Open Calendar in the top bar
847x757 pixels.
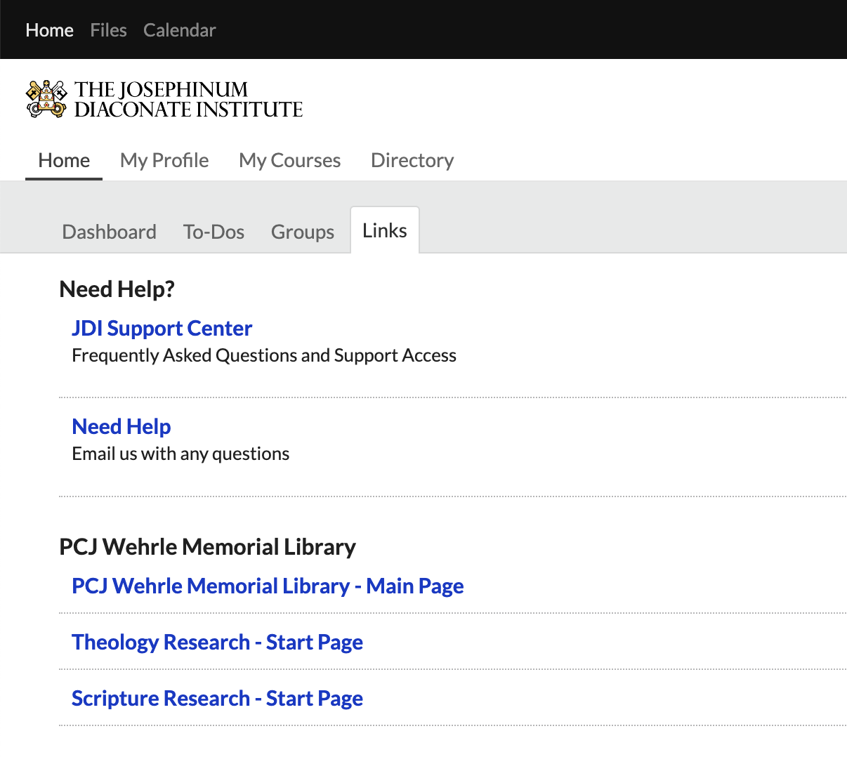coord(180,30)
